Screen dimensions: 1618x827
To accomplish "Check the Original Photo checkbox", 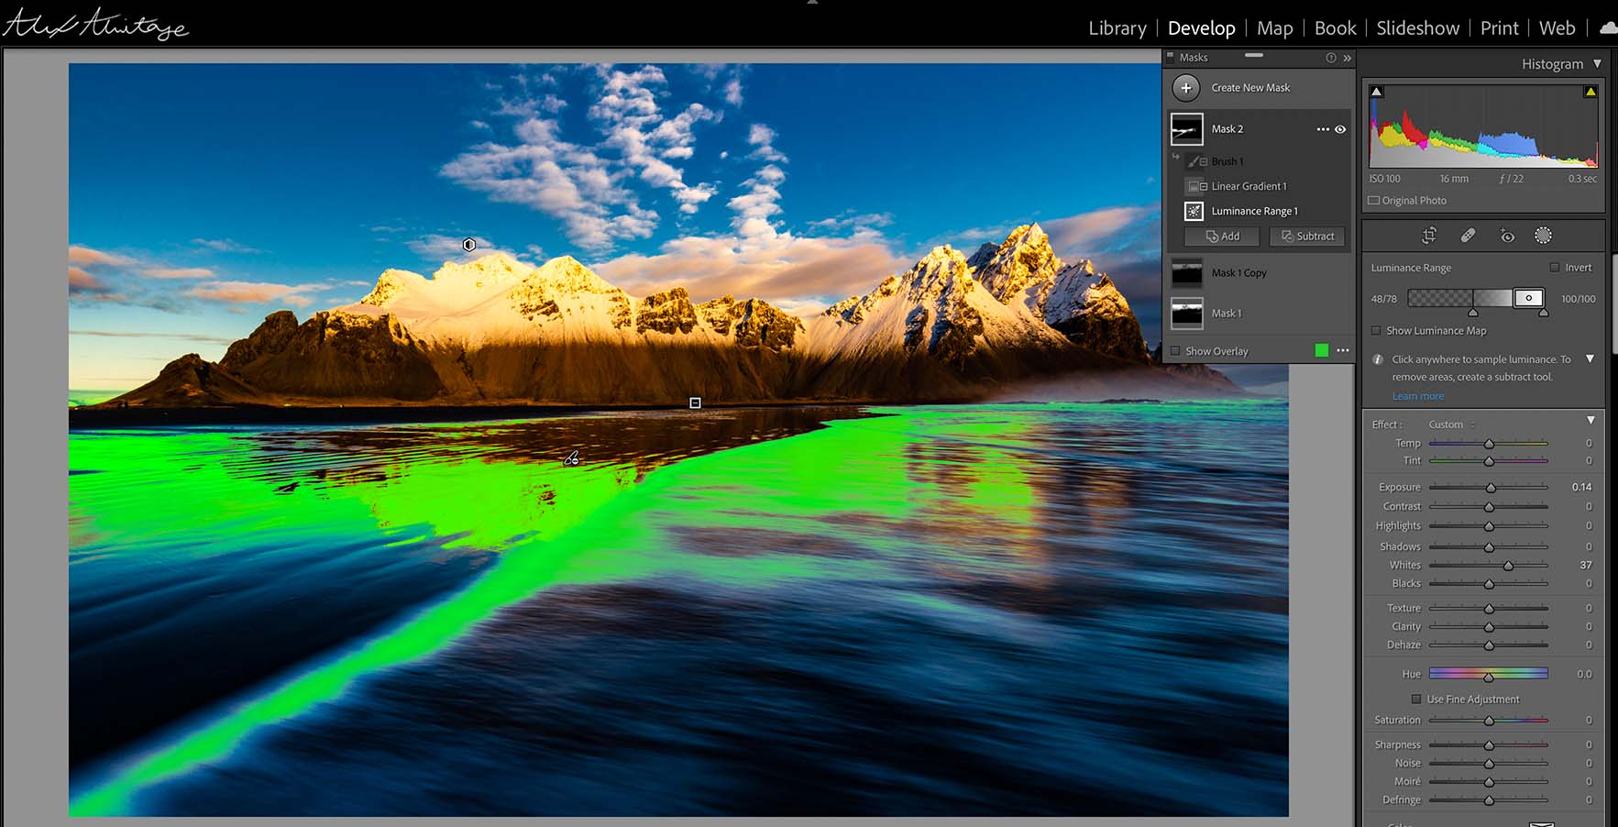I will click(x=1373, y=201).
